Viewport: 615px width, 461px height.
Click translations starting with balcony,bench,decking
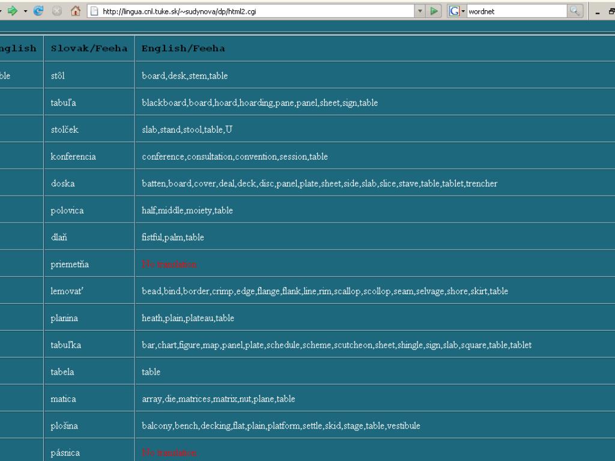tap(281, 426)
